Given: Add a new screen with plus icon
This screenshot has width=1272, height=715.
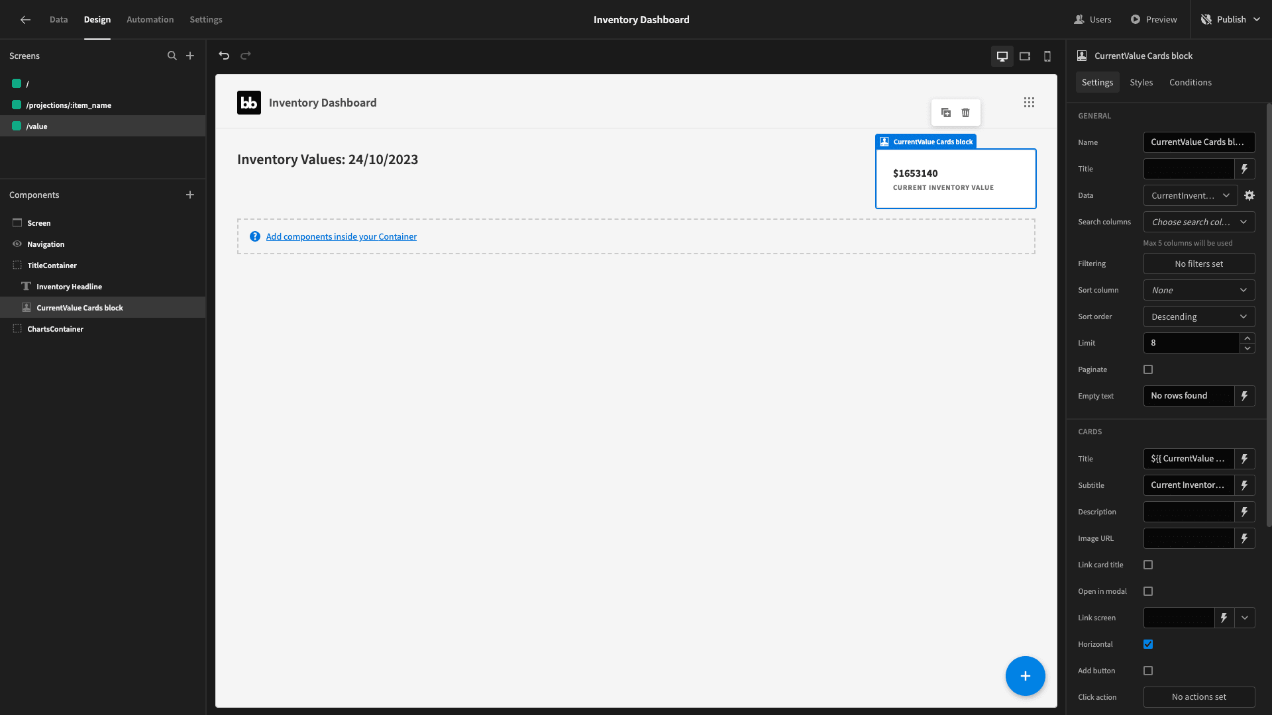Looking at the screenshot, I should [x=190, y=56].
